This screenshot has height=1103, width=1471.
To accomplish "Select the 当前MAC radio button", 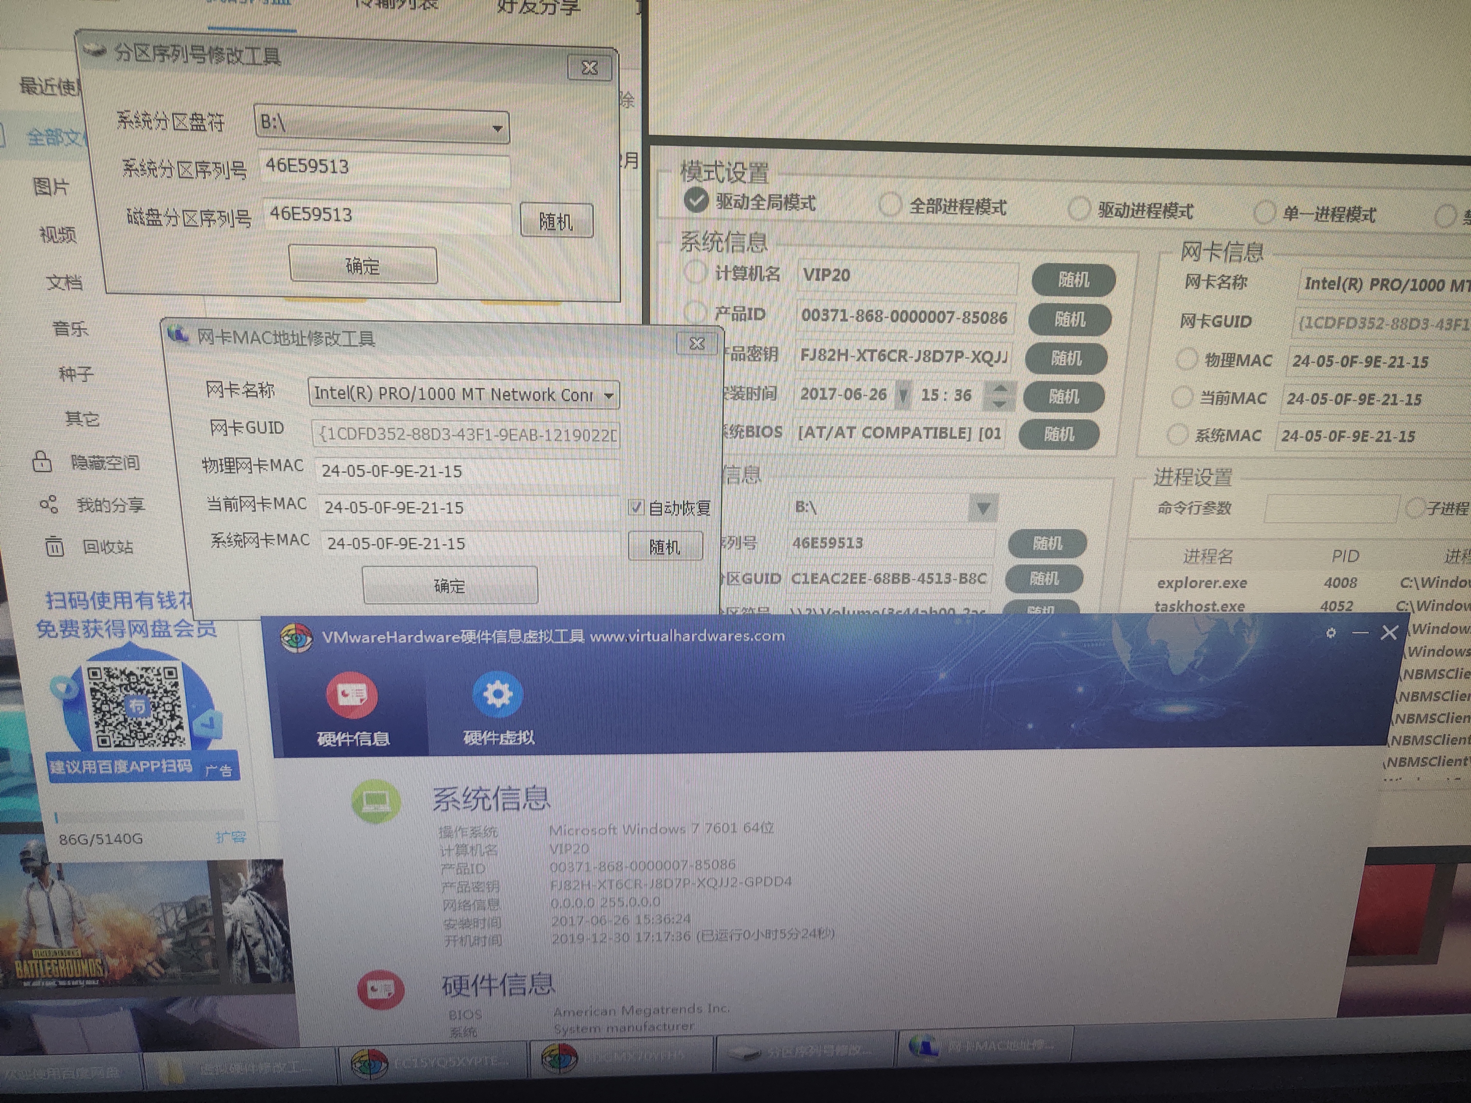I will (1182, 398).
